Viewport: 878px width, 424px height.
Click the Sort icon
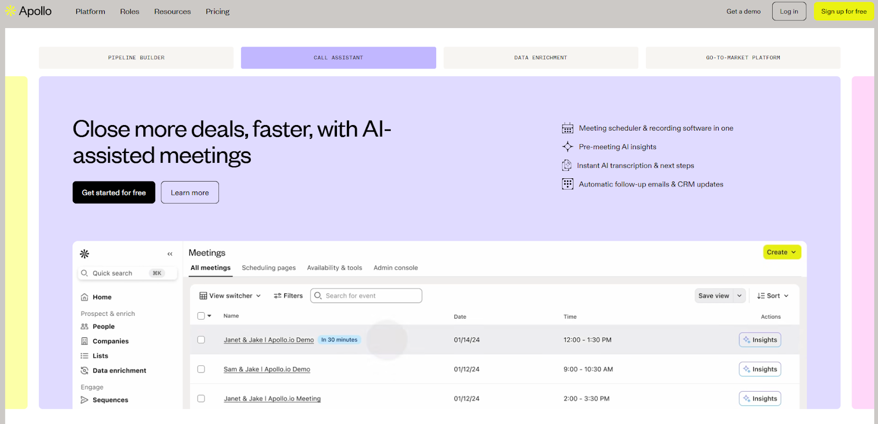[x=761, y=296]
